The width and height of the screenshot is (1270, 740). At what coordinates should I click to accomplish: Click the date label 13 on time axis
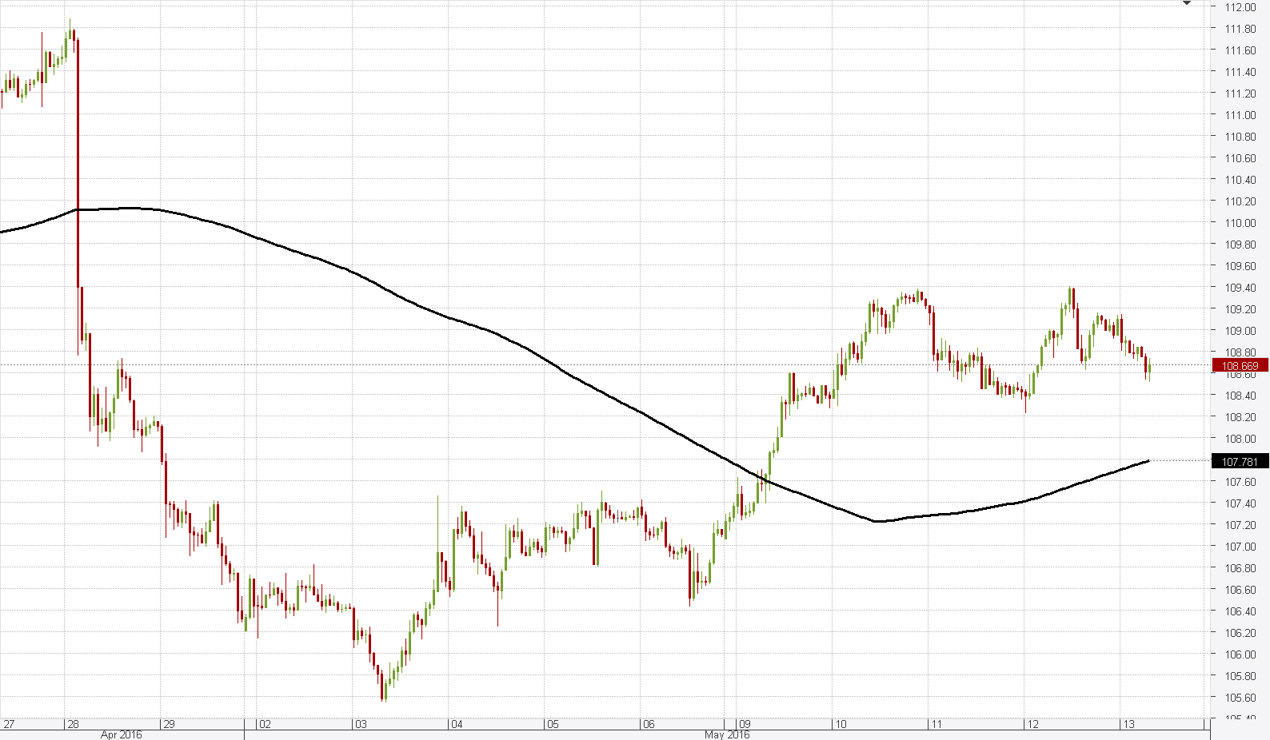tap(1128, 725)
